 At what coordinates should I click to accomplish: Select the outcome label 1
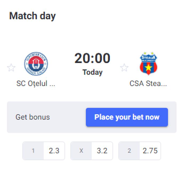pos(33,151)
